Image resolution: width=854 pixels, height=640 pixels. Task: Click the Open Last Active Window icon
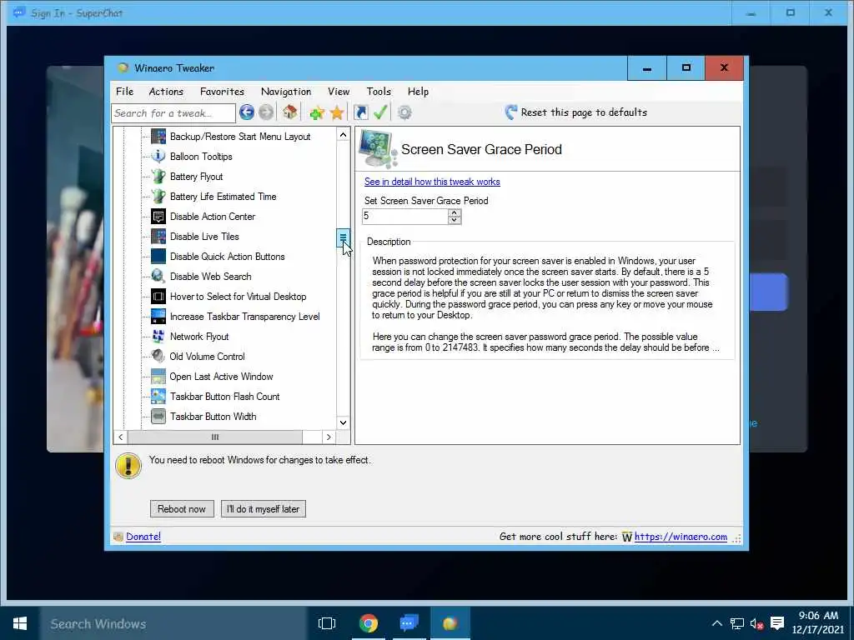[158, 377]
